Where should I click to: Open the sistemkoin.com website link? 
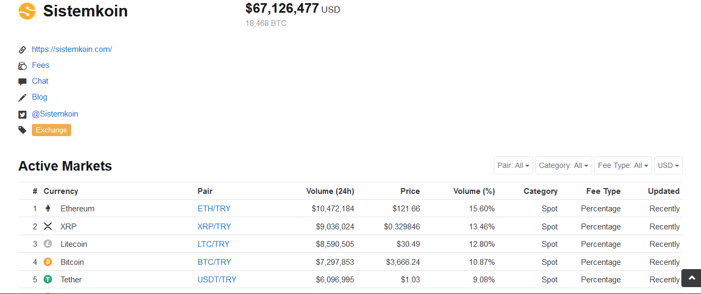point(72,49)
